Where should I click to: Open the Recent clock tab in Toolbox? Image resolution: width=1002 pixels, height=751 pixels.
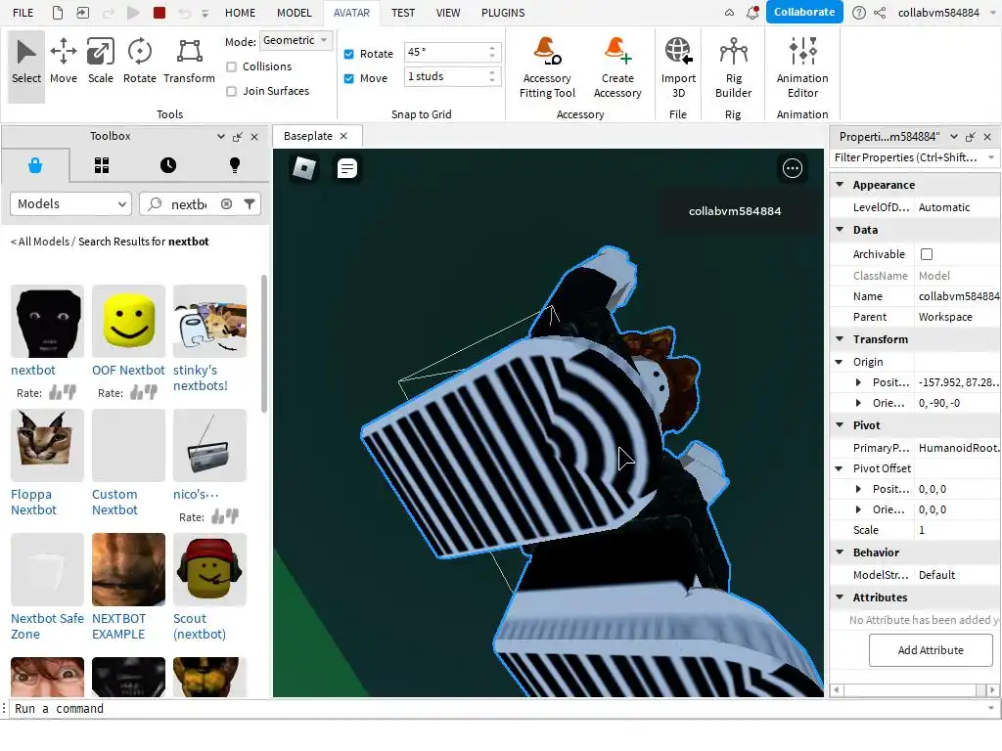point(168,165)
